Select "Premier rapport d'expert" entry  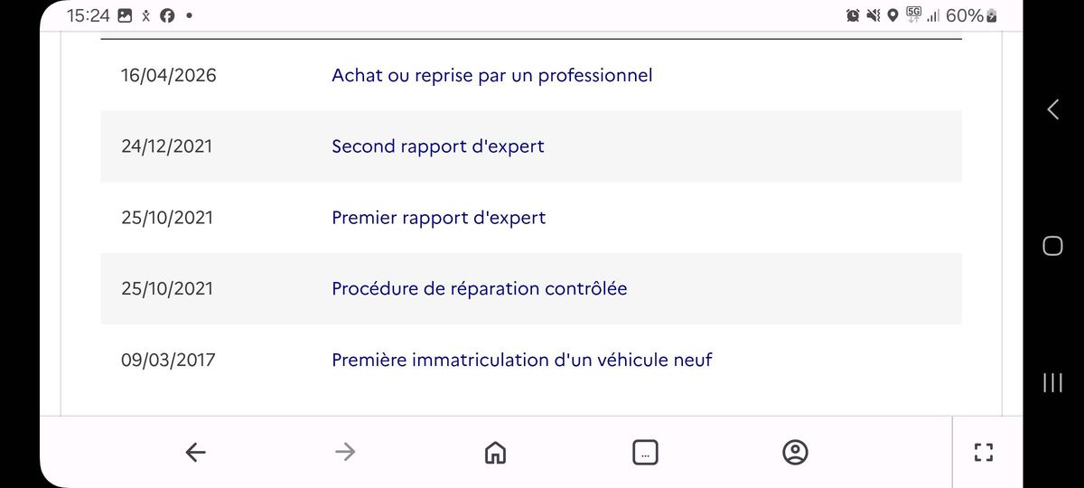coord(439,218)
